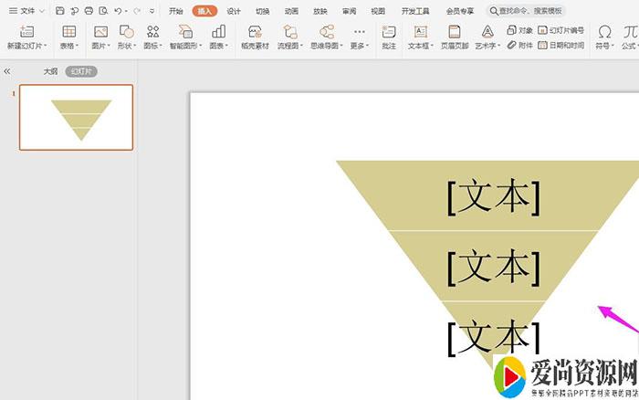Image resolution: width=639 pixels, height=400 pixels.
Task: Click the undo arrow icon
Action: [119, 11]
